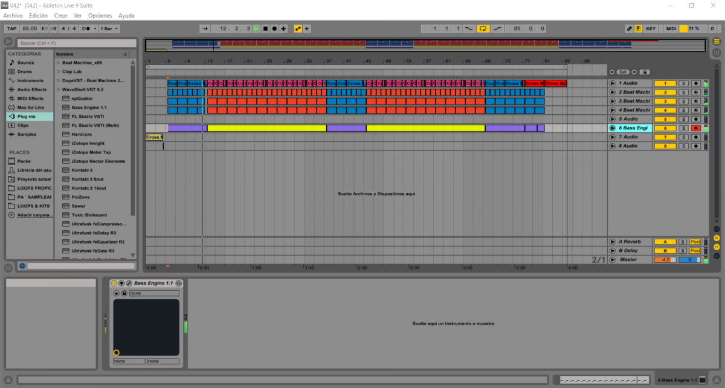This screenshot has width=725, height=388.
Task: Solo the 1 Audio track
Action: (683, 83)
